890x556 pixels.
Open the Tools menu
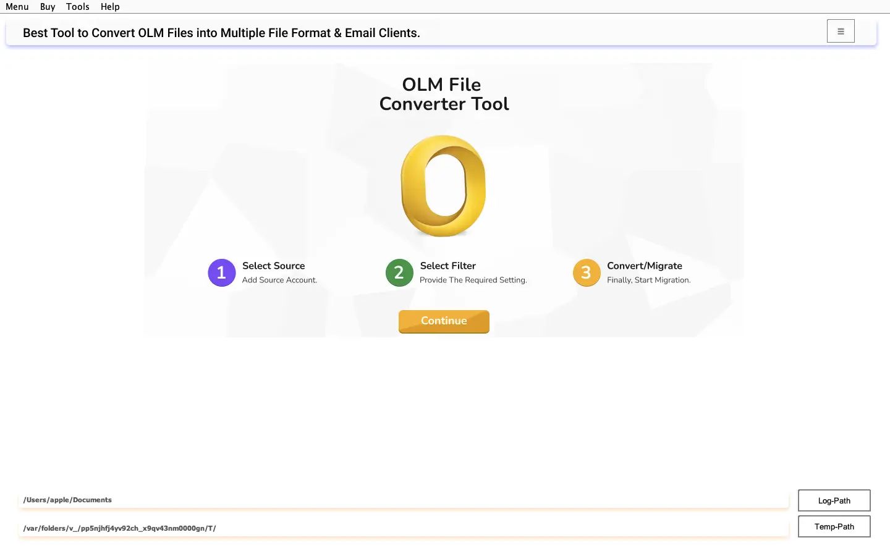click(77, 7)
